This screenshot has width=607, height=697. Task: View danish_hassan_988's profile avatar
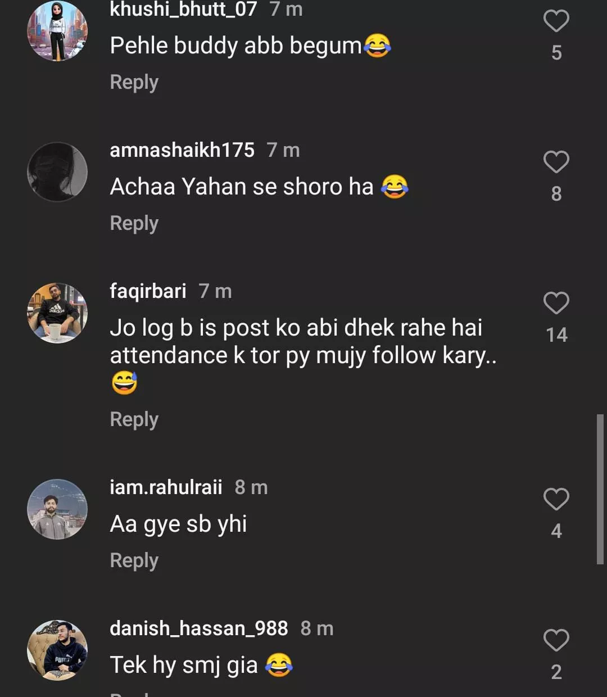pos(57,650)
